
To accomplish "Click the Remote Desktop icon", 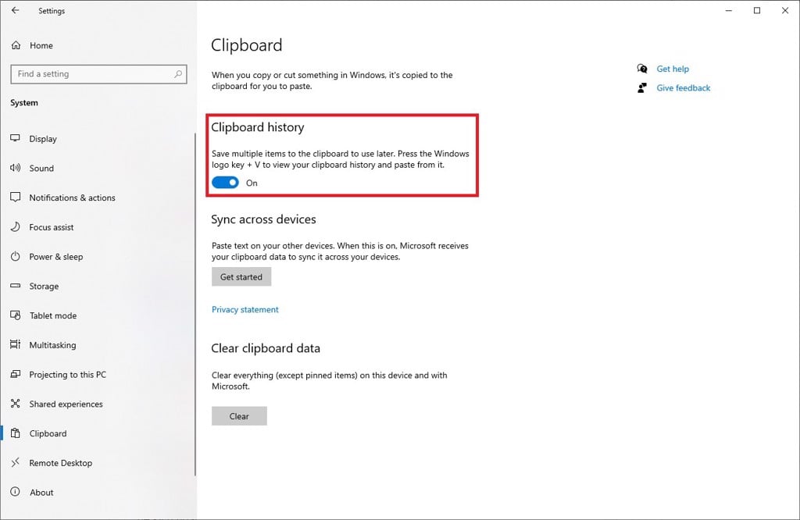I will tap(16, 462).
